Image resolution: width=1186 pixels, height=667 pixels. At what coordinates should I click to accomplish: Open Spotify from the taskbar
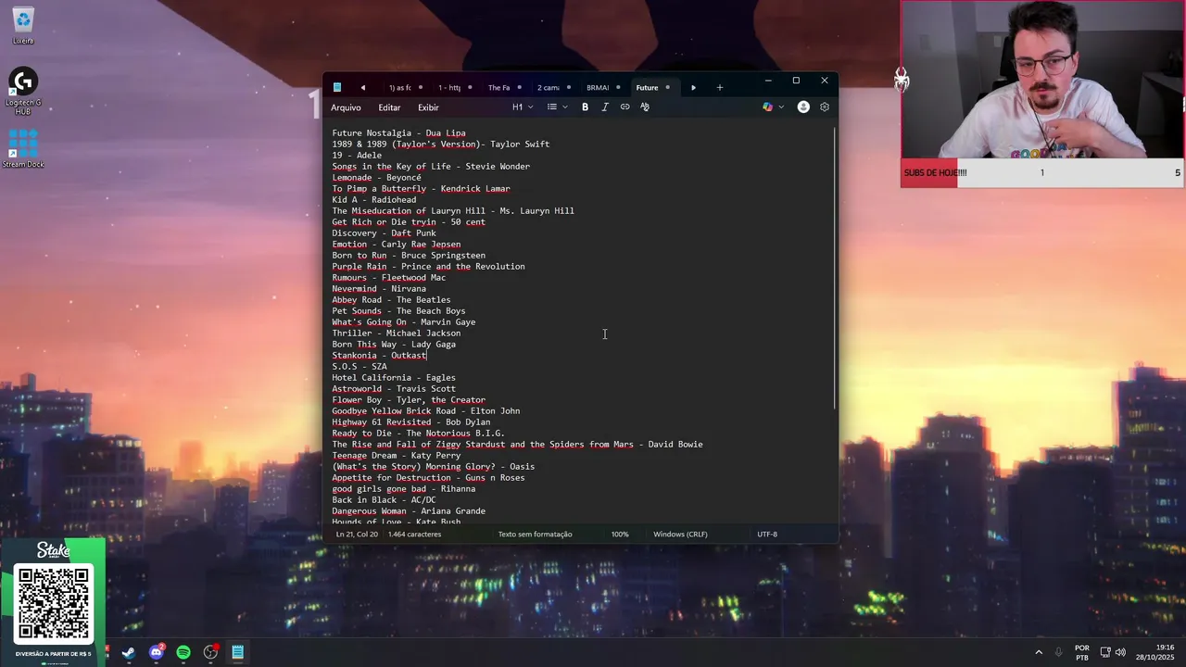point(183,652)
